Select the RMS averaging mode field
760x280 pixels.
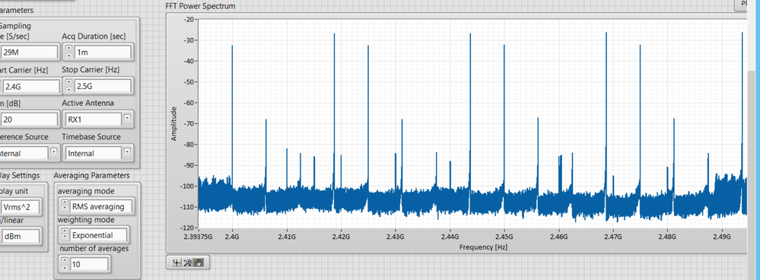point(100,206)
